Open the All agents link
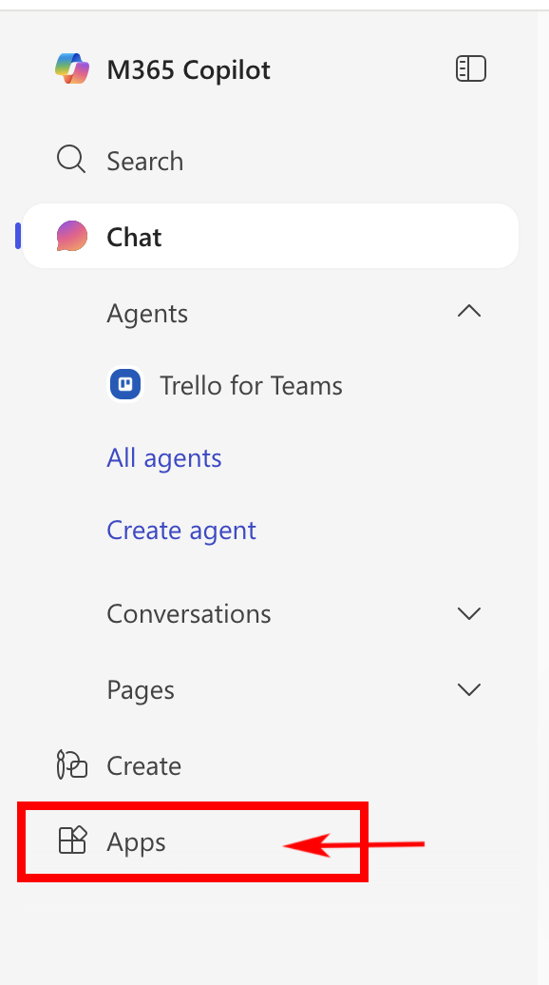The width and height of the screenshot is (549, 985). tap(163, 458)
